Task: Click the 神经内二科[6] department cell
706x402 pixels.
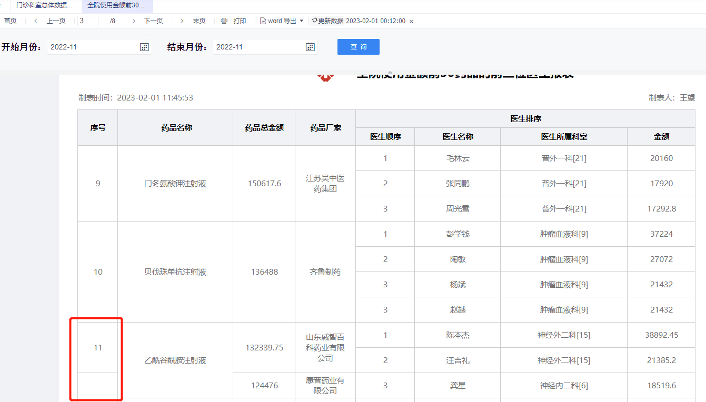Action: (x=564, y=386)
